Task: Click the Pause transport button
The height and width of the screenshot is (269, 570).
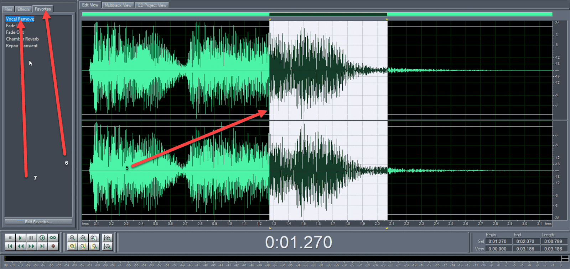Action: 31,238
